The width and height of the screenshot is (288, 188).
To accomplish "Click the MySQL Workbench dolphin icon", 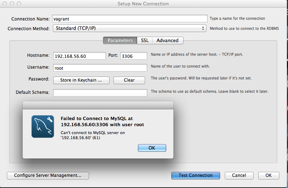I will point(43,127).
